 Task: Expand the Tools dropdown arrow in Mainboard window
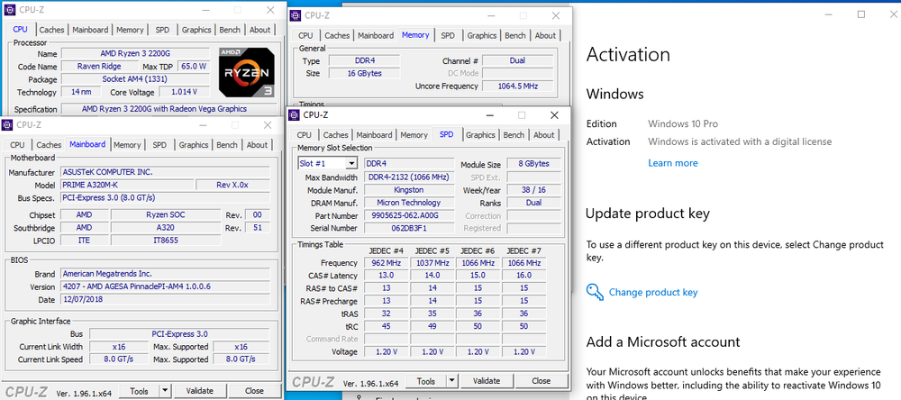point(164,391)
